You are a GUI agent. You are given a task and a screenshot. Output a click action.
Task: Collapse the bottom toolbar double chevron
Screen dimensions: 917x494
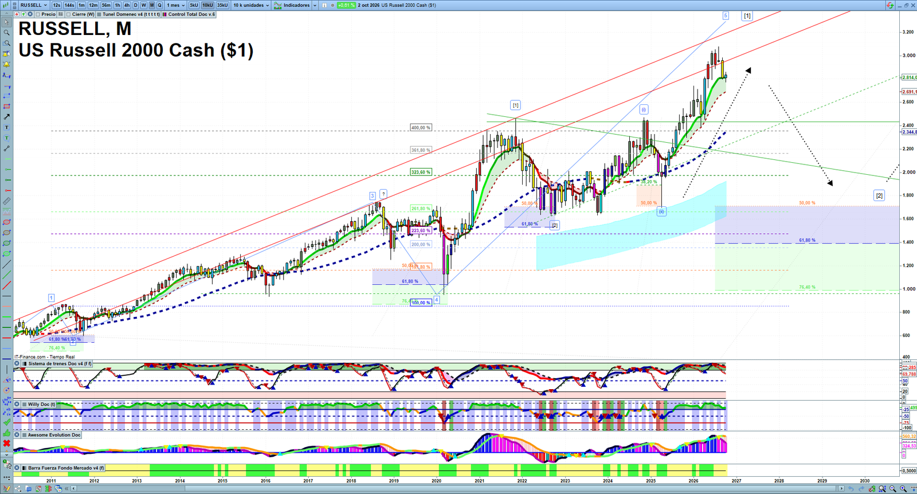(66, 489)
